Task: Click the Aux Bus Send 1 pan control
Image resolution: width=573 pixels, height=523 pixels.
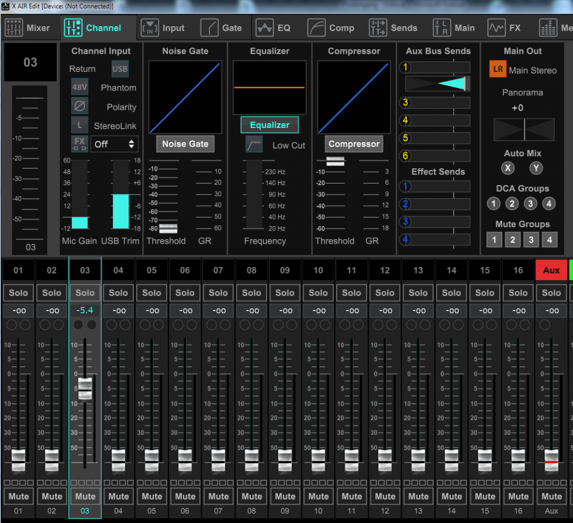Action: pyautogui.click(x=437, y=84)
